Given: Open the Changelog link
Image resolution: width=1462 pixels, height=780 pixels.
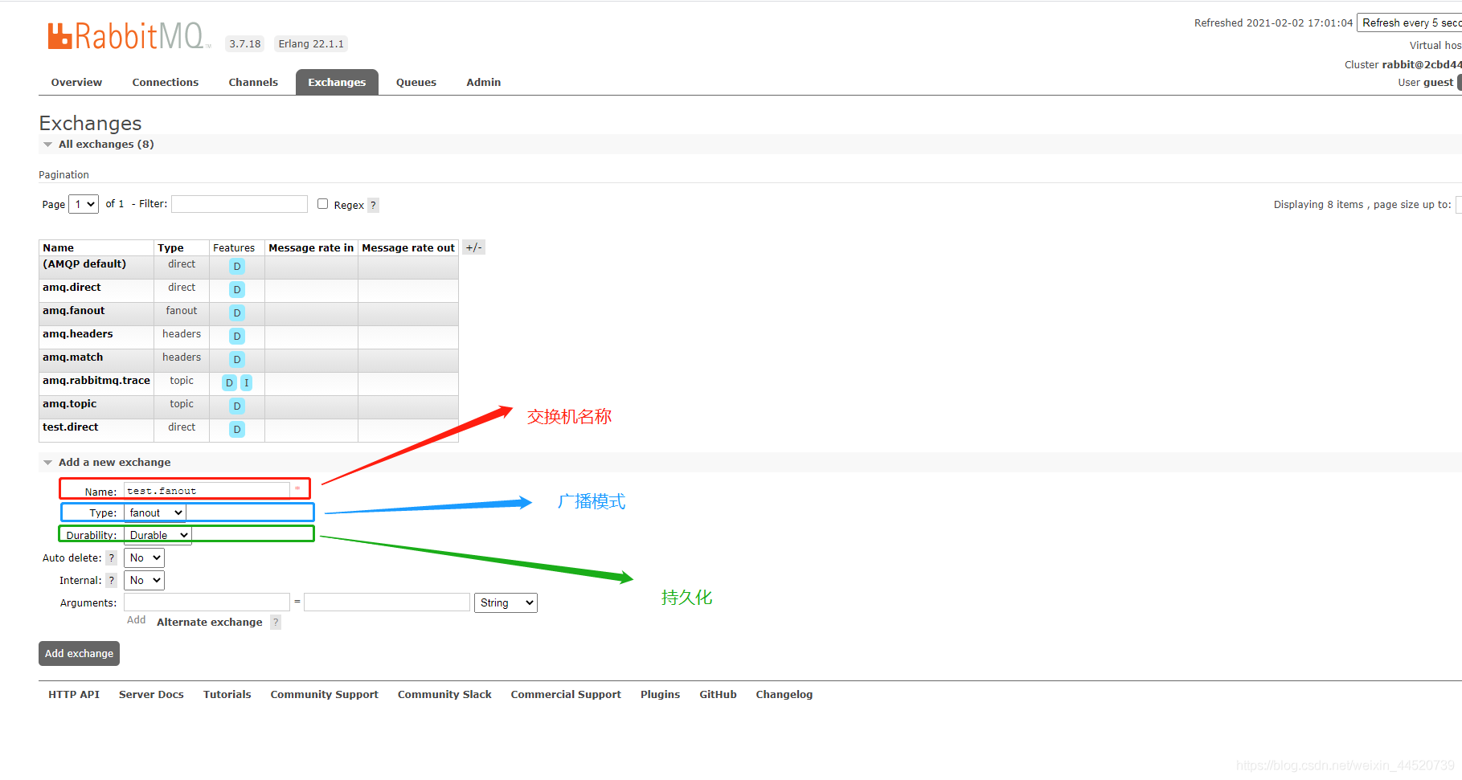Looking at the screenshot, I should [784, 695].
